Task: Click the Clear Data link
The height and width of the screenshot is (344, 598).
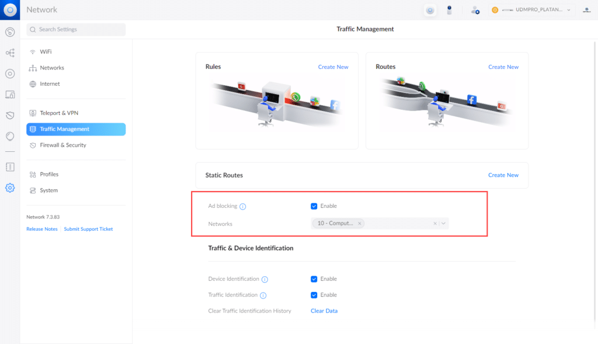Action: (324, 311)
